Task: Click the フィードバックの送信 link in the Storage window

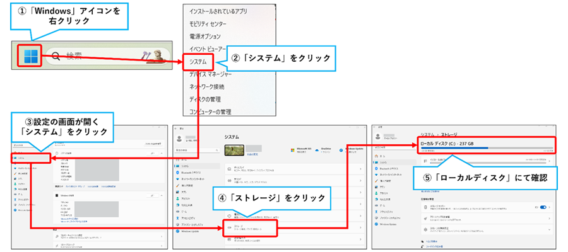Action: click(x=435, y=246)
